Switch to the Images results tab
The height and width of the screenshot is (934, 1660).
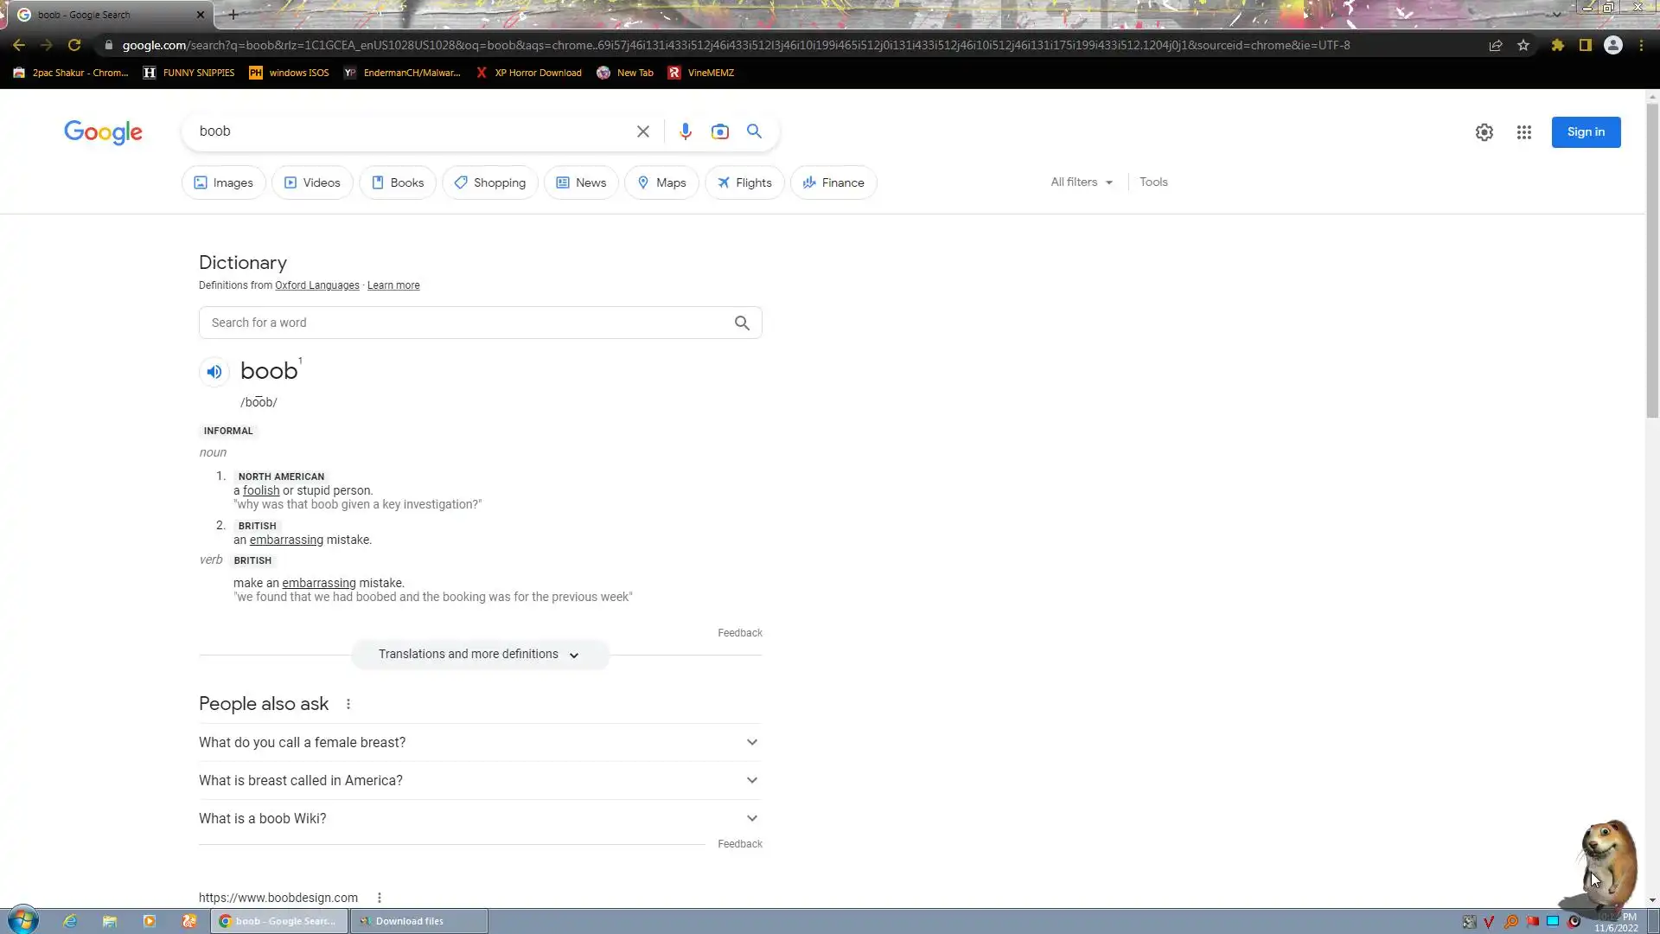click(x=223, y=182)
